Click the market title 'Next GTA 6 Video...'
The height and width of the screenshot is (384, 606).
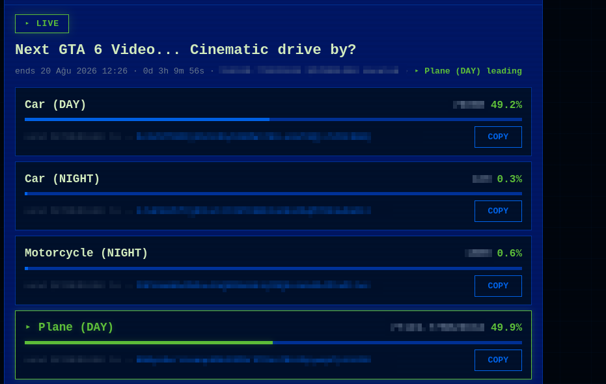pyautogui.click(x=186, y=49)
